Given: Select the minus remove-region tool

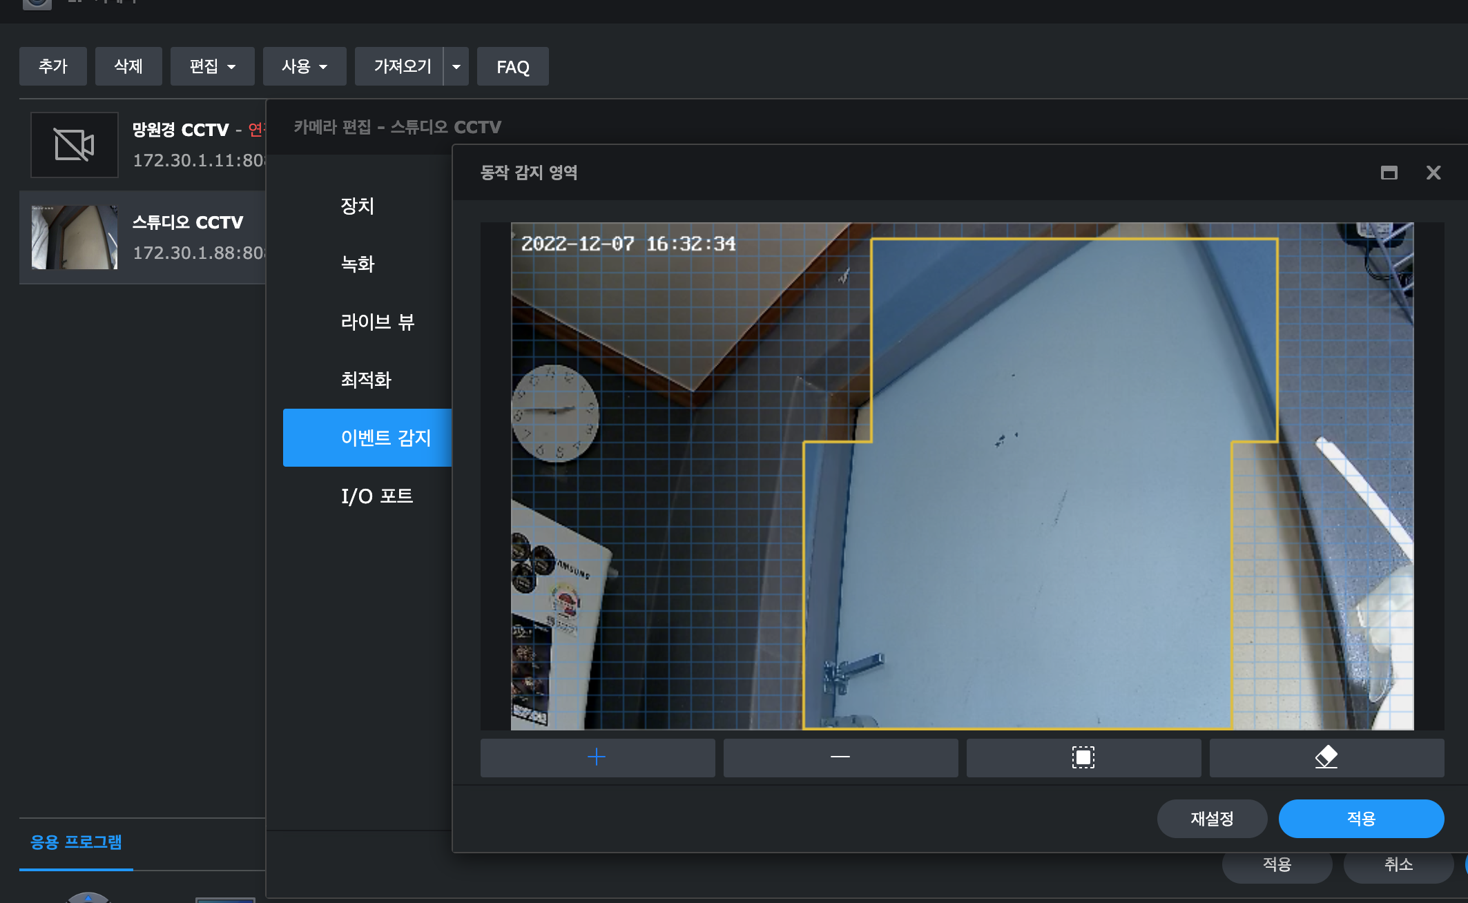Looking at the screenshot, I should (840, 757).
